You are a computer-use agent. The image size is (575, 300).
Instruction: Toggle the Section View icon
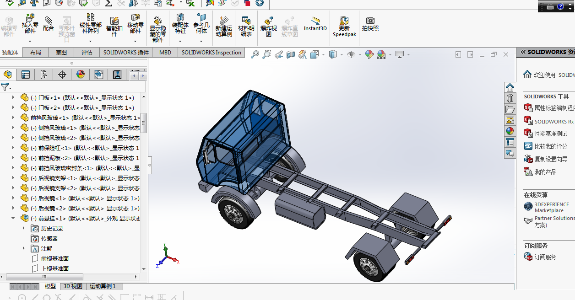(291, 54)
